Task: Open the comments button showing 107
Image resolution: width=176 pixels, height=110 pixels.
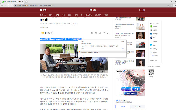Action: click(50, 33)
